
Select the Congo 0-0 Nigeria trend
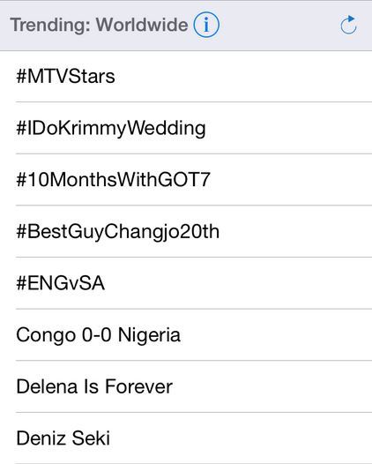186,334
